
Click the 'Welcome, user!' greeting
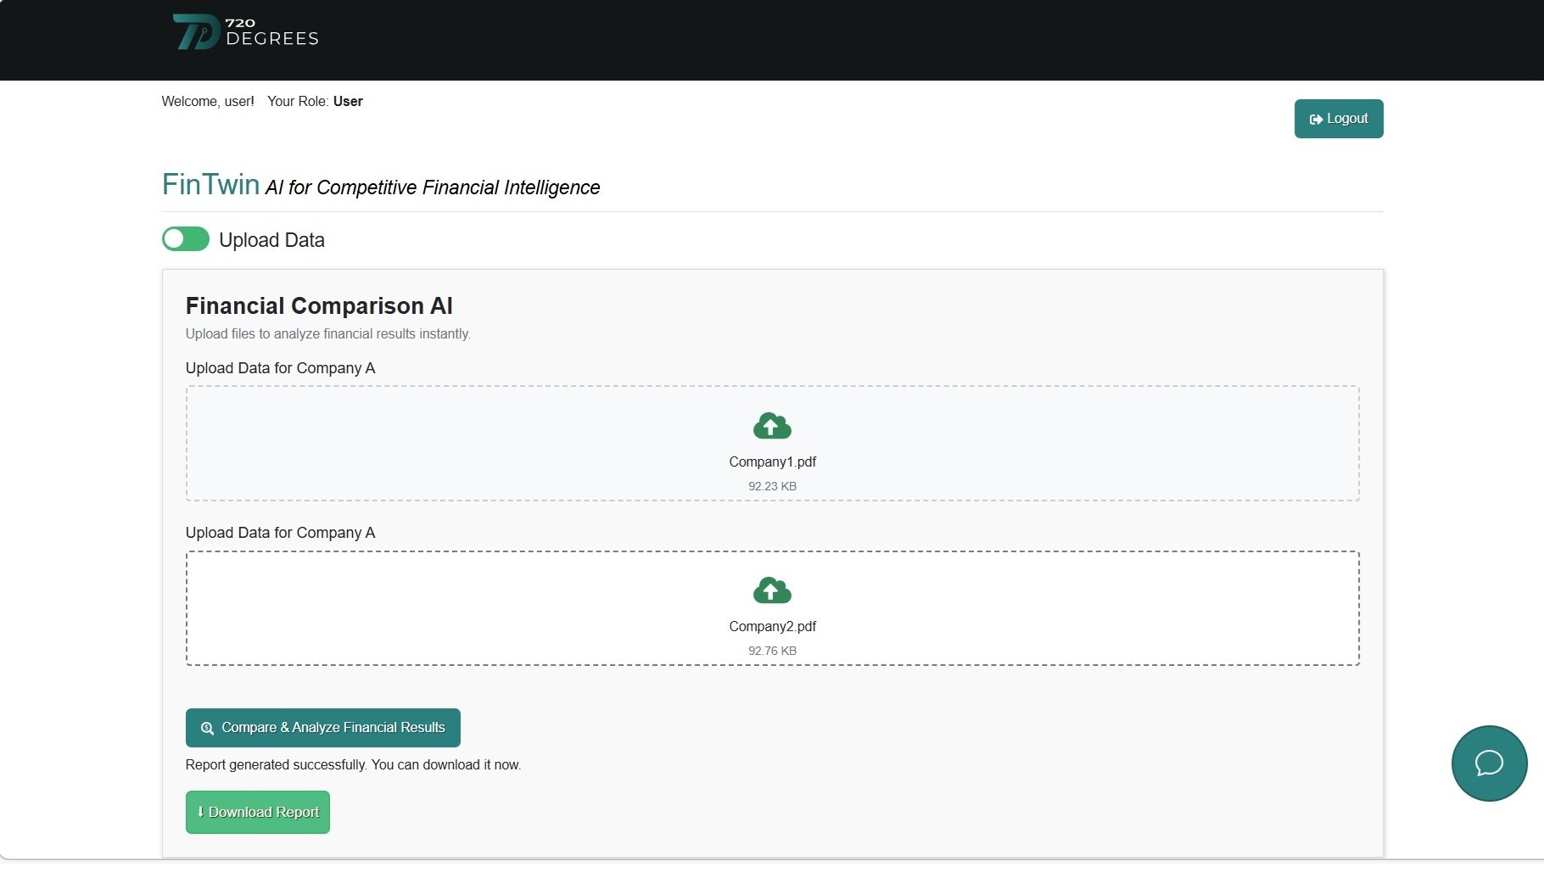coord(208,101)
